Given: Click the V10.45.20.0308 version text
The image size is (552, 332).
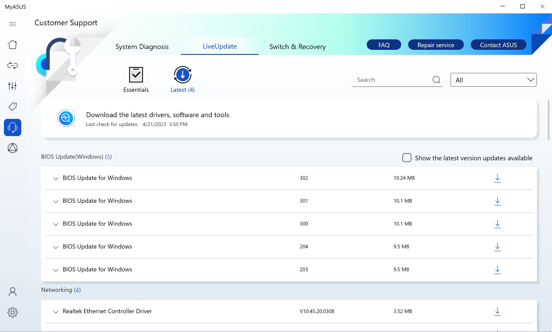Looking at the screenshot, I should coord(317,311).
